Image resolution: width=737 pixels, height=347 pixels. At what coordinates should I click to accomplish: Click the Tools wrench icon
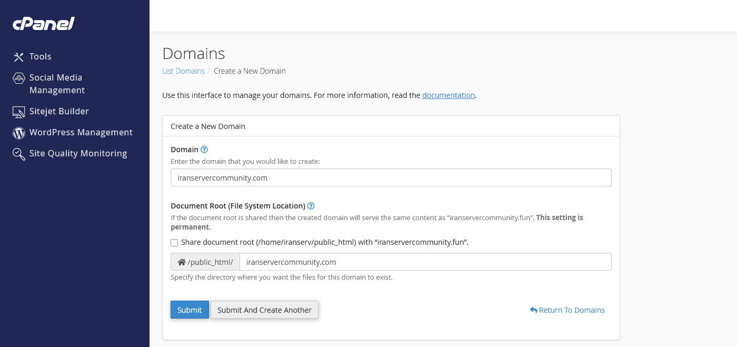(x=19, y=57)
